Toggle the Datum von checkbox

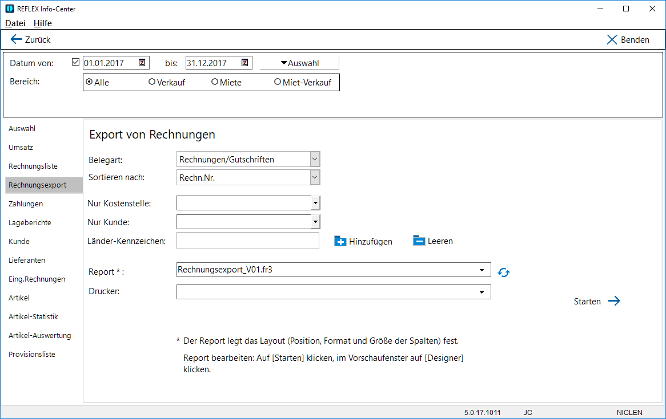point(75,62)
